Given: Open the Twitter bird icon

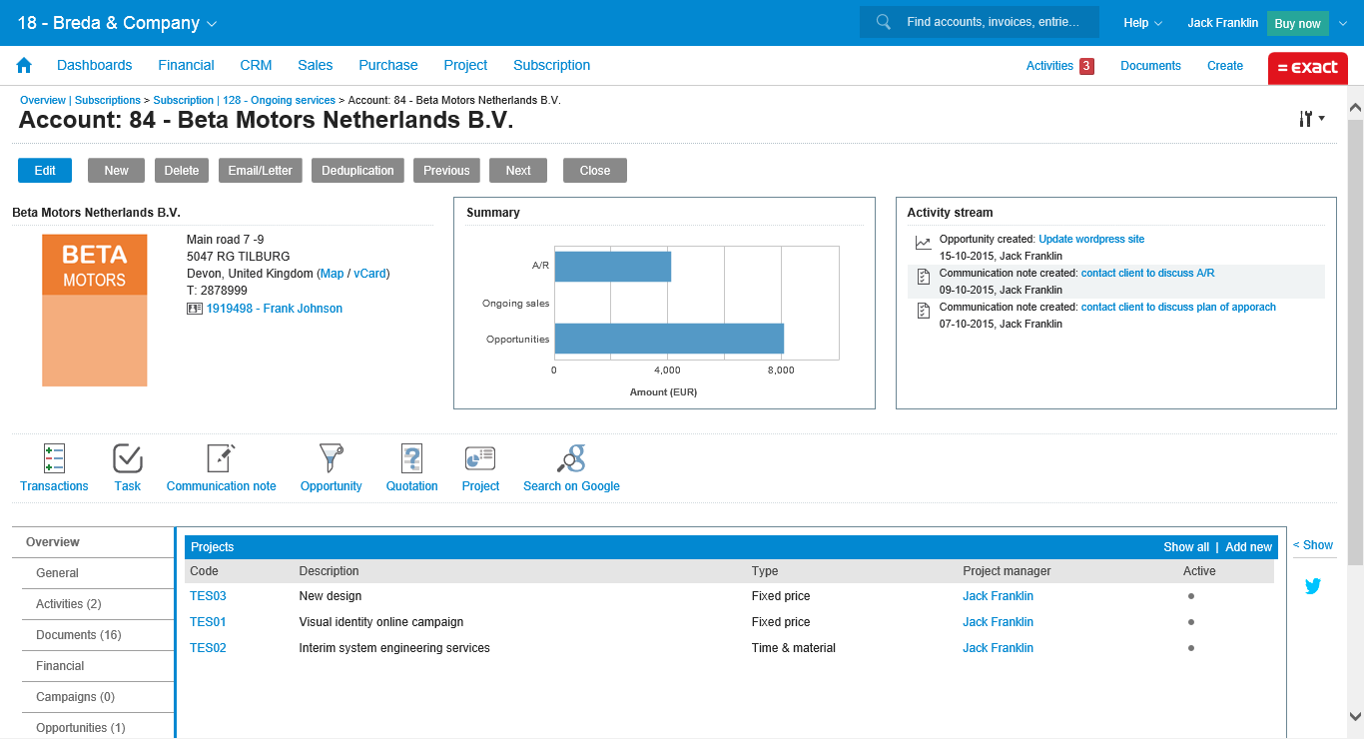Looking at the screenshot, I should point(1313,586).
